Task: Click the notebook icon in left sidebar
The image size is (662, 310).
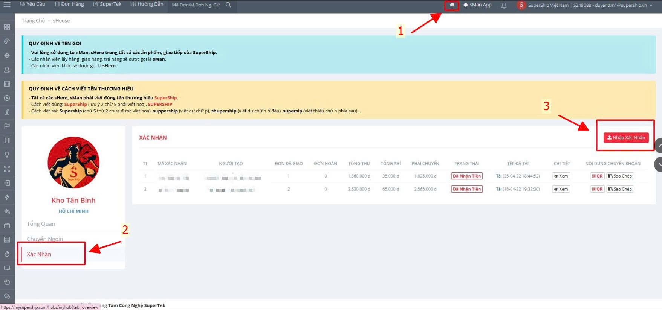Action: (7, 140)
